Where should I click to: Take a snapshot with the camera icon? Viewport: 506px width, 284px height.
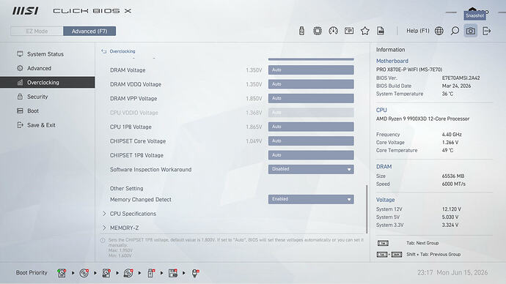click(x=471, y=31)
